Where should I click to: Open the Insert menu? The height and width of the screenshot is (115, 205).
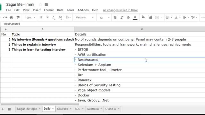click(x=37, y=10)
